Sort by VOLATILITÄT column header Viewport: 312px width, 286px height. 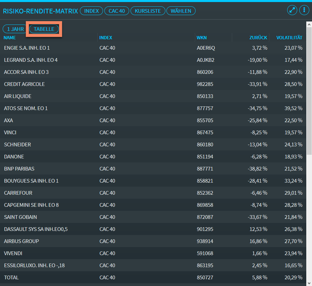coord(289,38)
